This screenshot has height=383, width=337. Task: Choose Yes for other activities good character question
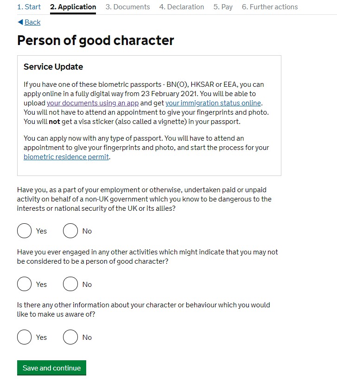tap(25, 284)
